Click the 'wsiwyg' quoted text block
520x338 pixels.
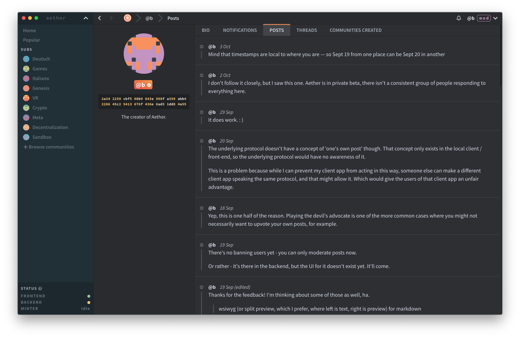click(320, 309)
